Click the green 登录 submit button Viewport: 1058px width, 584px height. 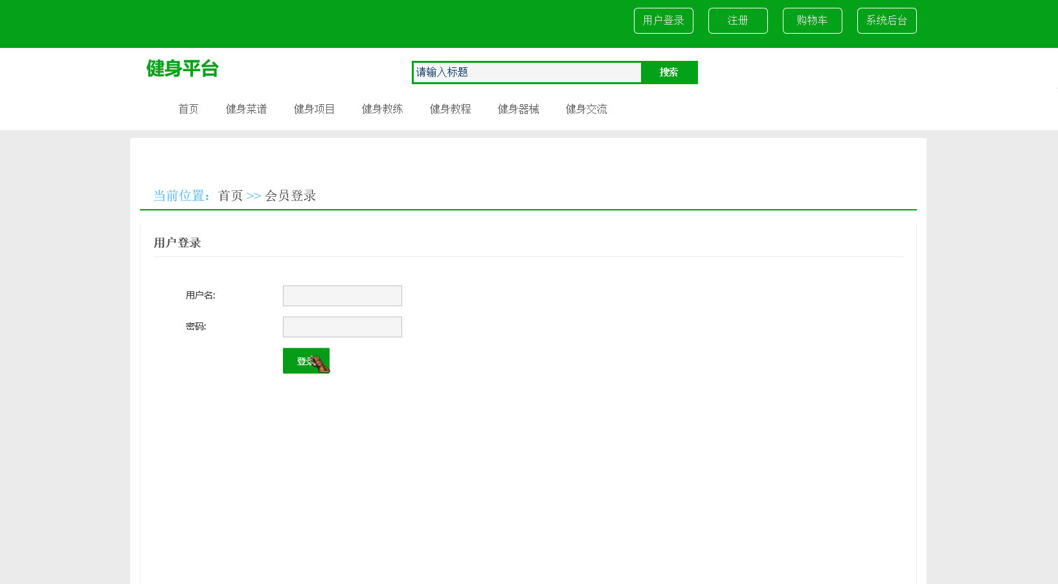click(x=306, y=361)
